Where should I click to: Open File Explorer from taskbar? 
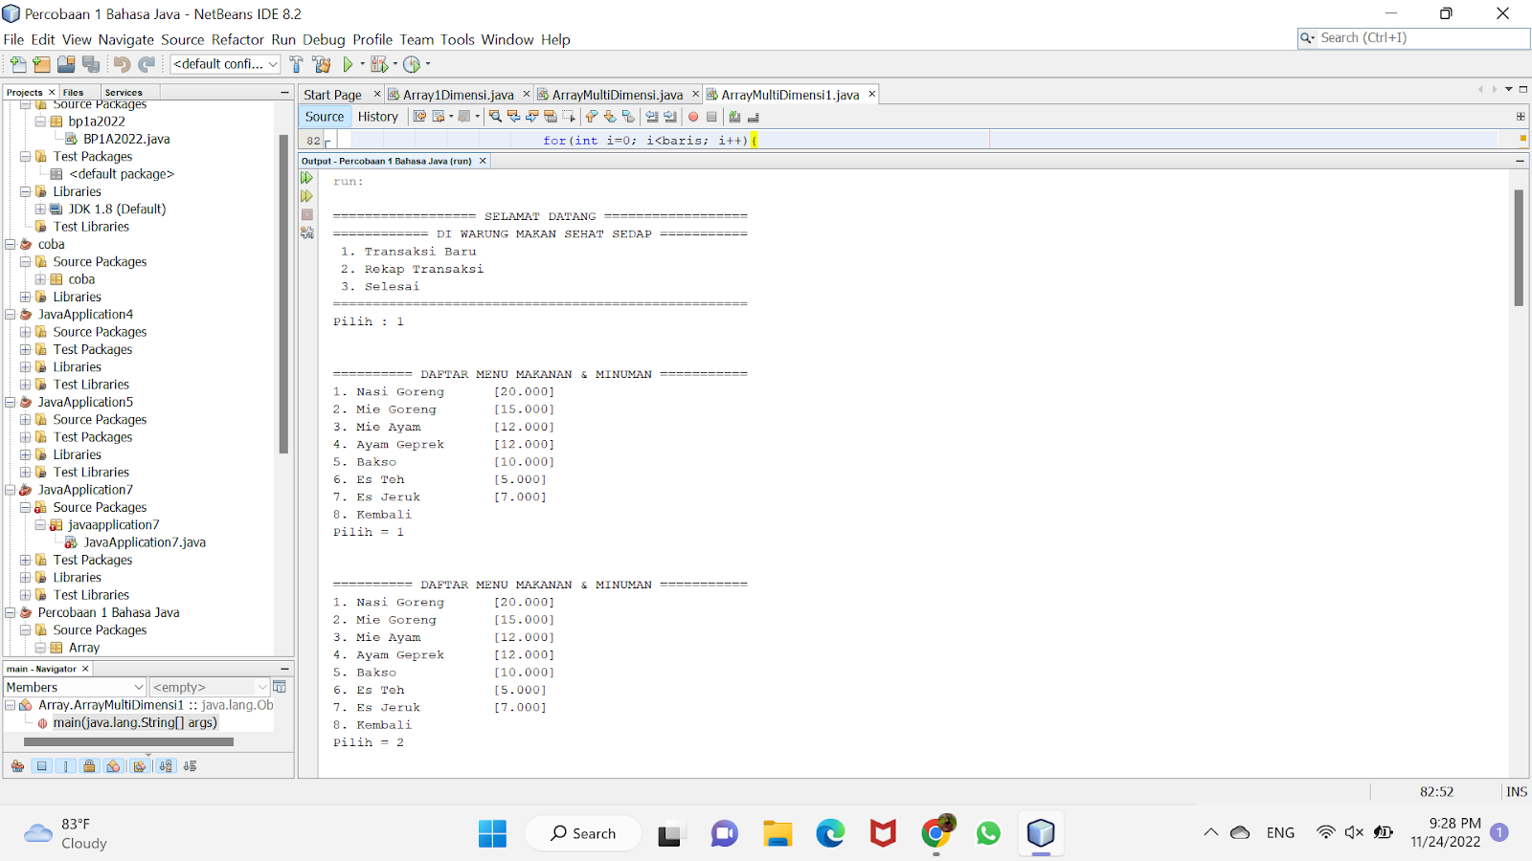click(777, 834)
